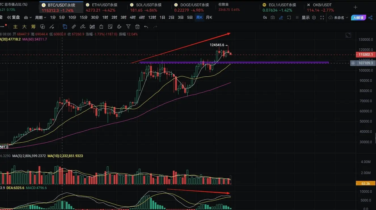
Task: Switch to OKB/USDT tab
Action: tap(320, 7)
